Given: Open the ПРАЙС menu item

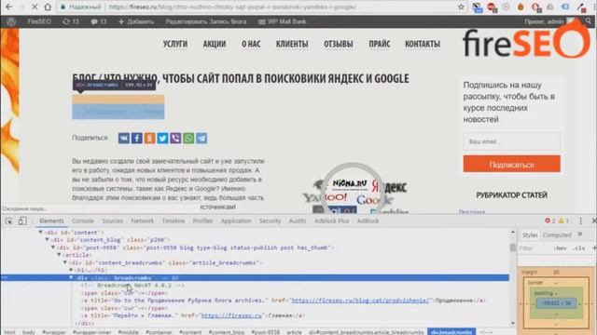Looking at the screenshot, I should click(380, 44).
